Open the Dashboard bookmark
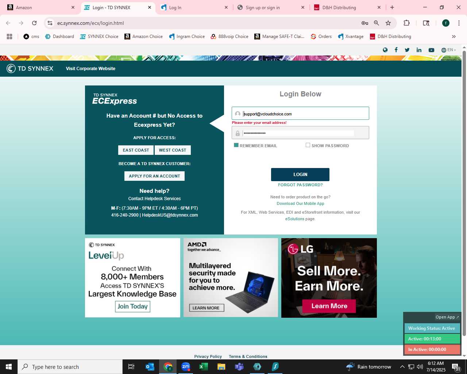Screen dimensions: 467x374 (x=59, y=37)
